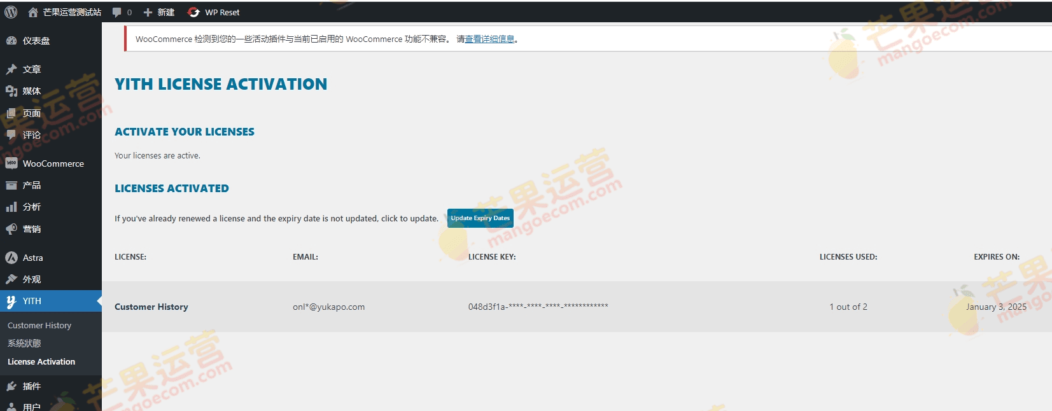This screenshot has height=411, width=1052.
Task: Click license key 048d3f1a value
Action: (538, 307)
